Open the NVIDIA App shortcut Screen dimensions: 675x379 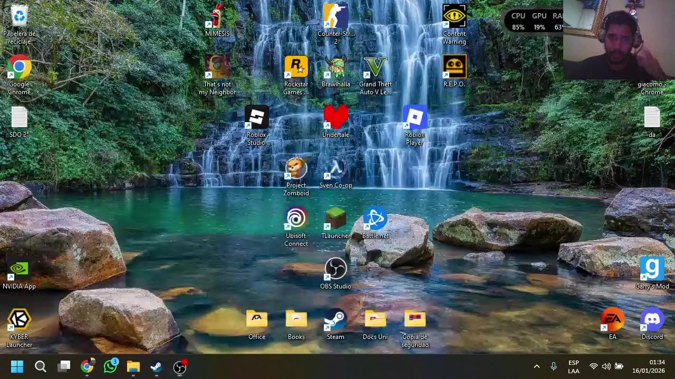pyautogui.click(x=20, y=274)
